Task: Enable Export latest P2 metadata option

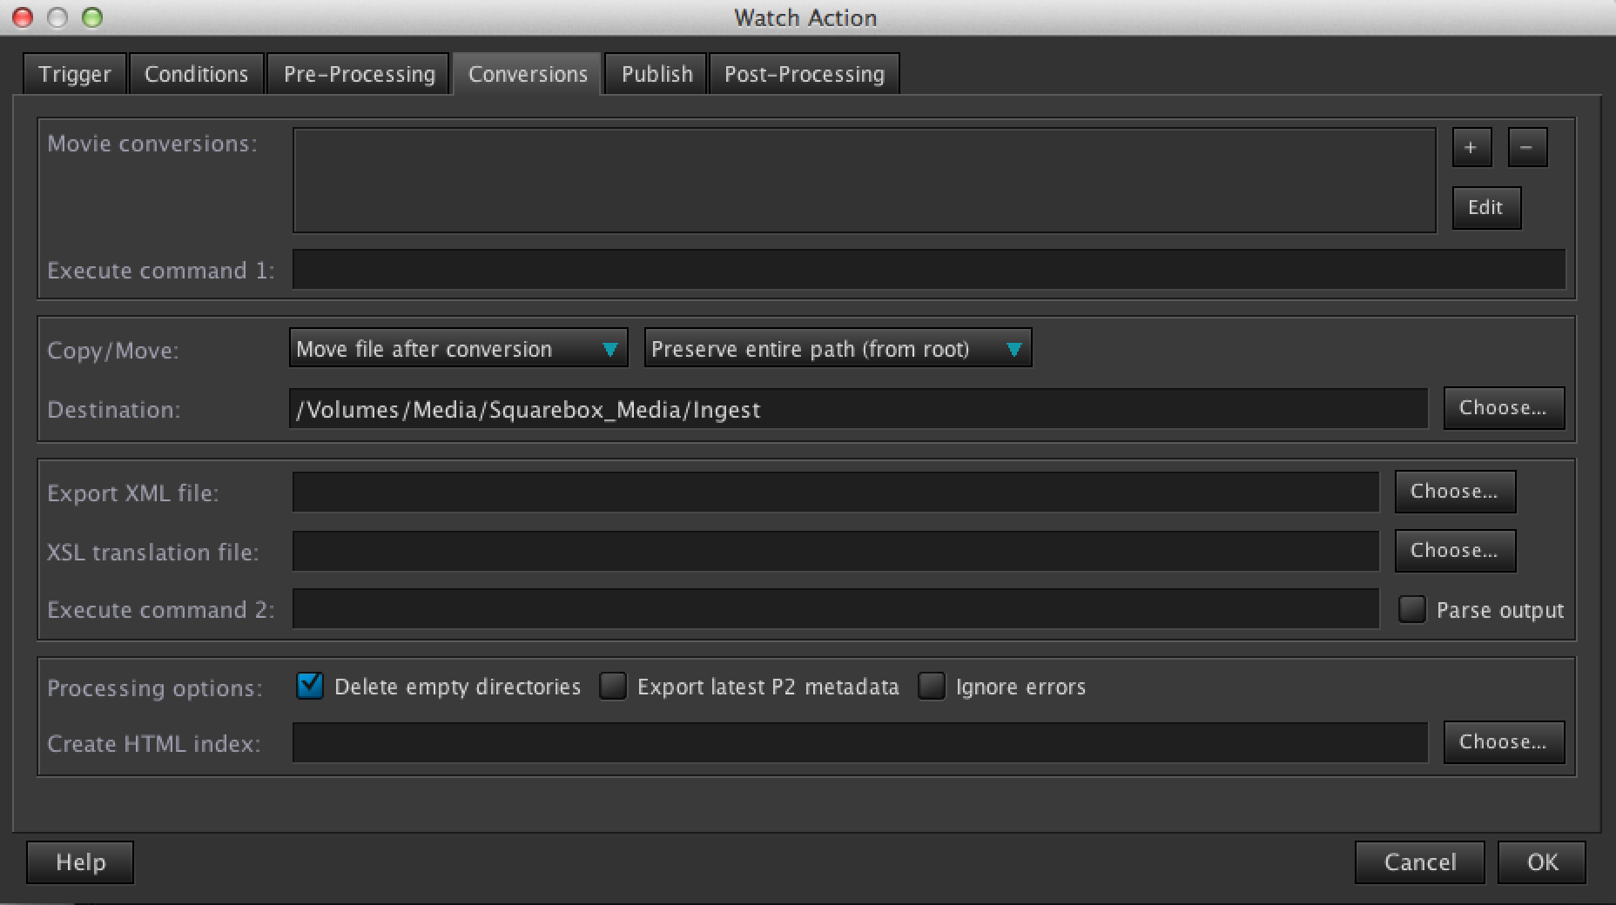Action: click(x=613, y=686)
